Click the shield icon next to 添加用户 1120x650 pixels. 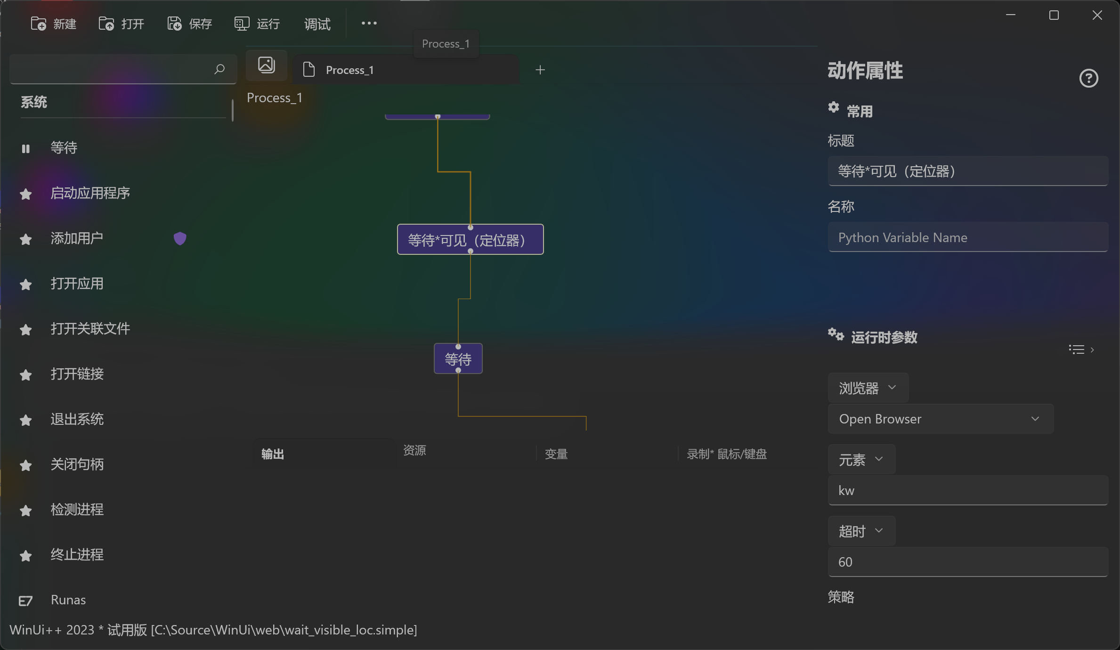pyautogui.click(x=180, y=238)
